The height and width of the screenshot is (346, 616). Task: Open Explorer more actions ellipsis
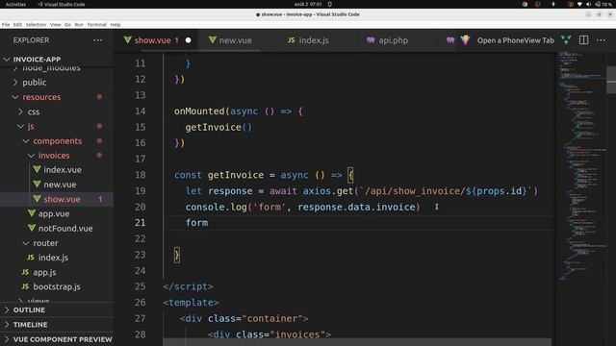(98, 40)
